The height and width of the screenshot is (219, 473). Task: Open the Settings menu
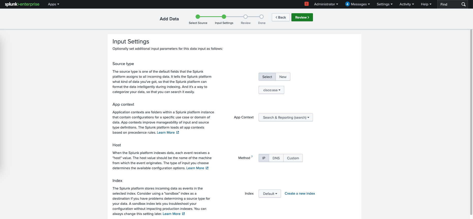coord(384,4)
